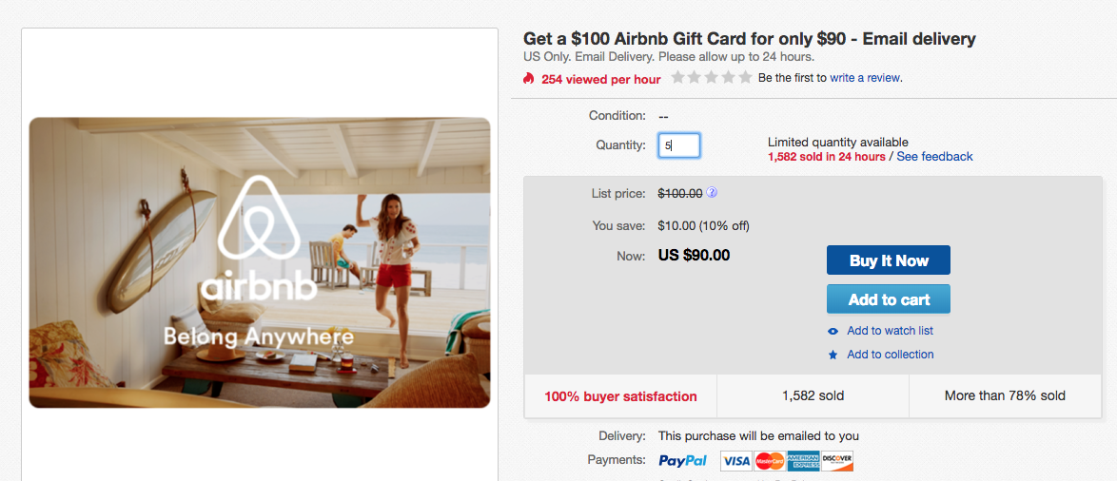Click the Add to collection link
1117x481 pixels.
point(891,355)
